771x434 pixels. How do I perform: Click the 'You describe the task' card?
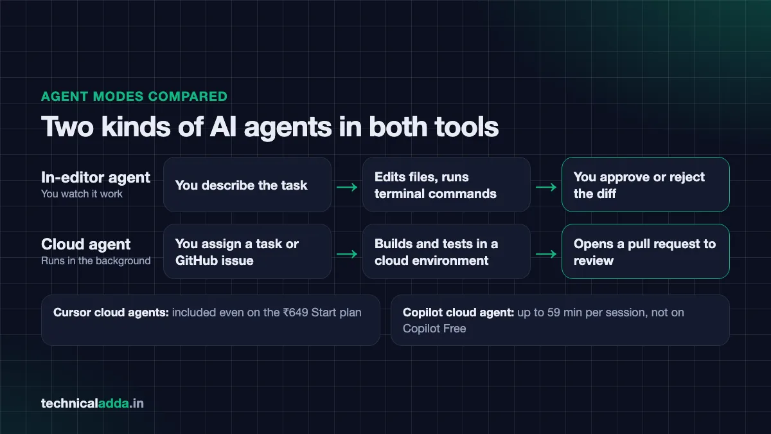click(x=247, y=185)
